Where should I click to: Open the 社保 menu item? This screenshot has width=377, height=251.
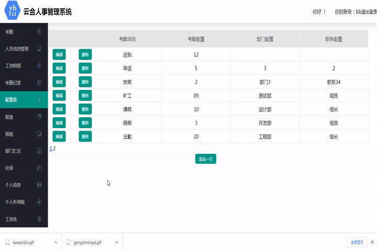(9, 168)
